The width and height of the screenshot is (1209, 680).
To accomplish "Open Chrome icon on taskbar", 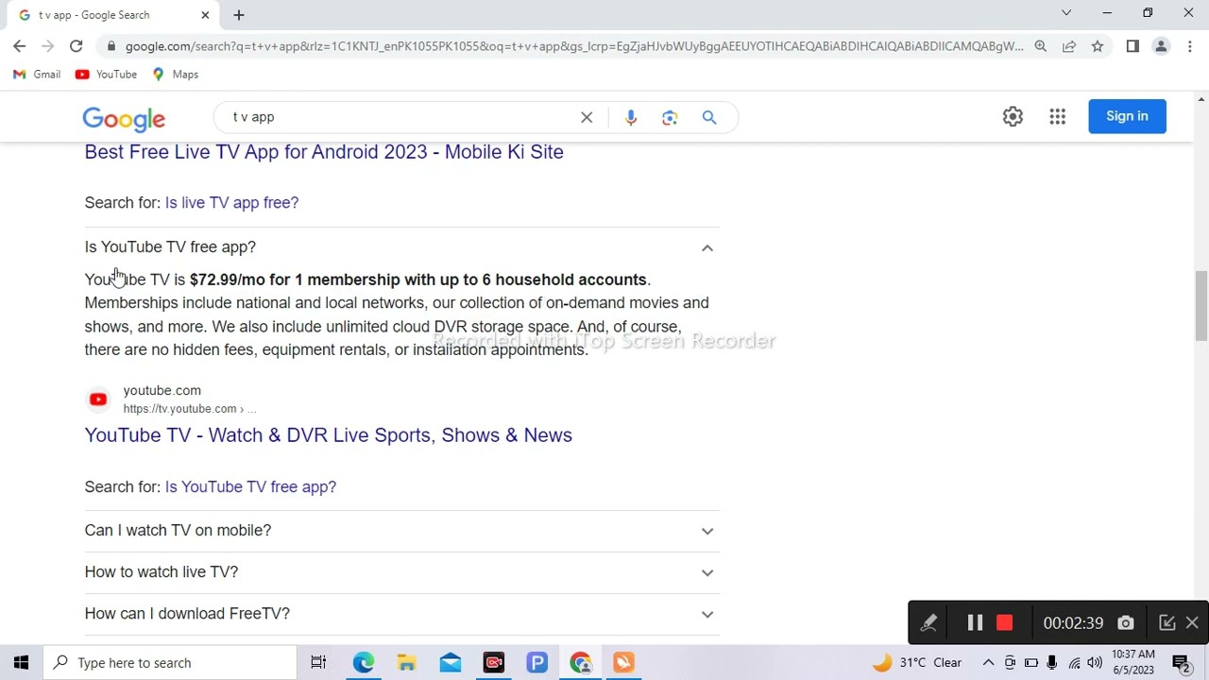I will 581,663.
